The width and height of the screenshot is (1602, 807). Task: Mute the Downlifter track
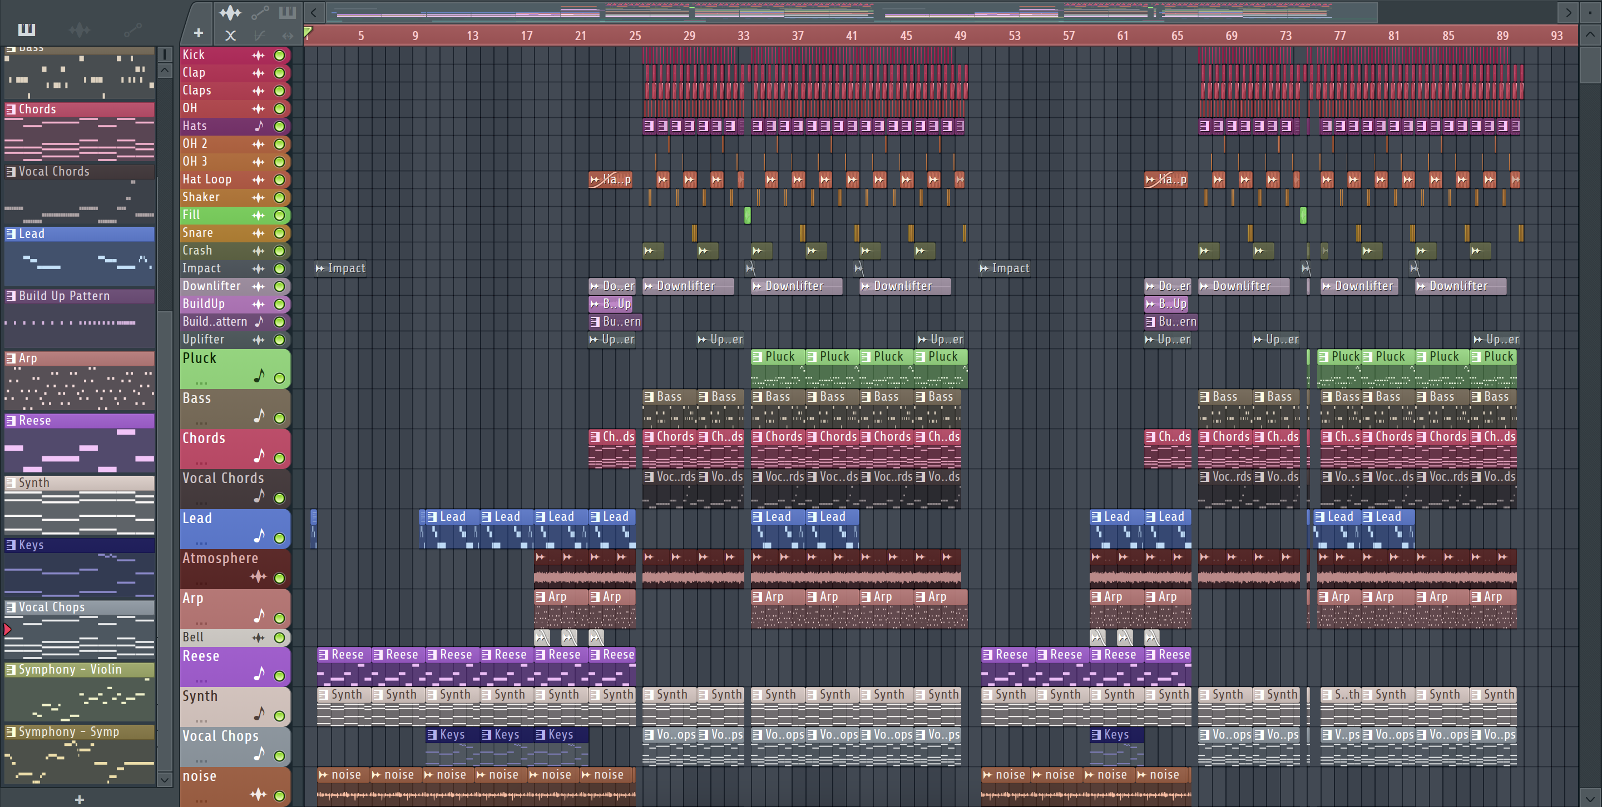tap(280, 286)
